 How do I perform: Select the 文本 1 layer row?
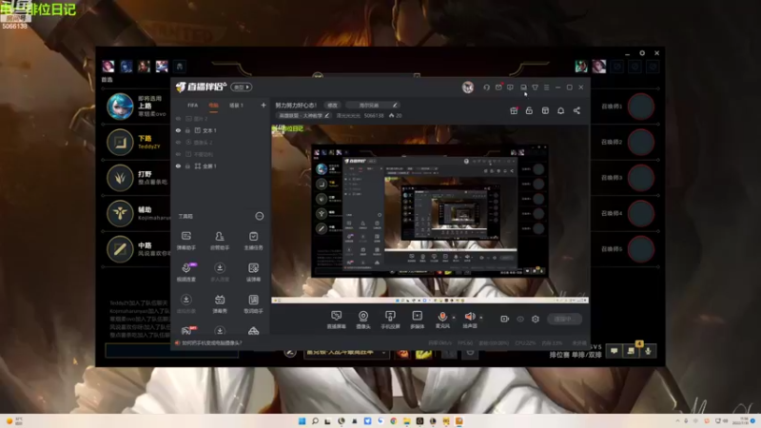click(x=221, y=130)
